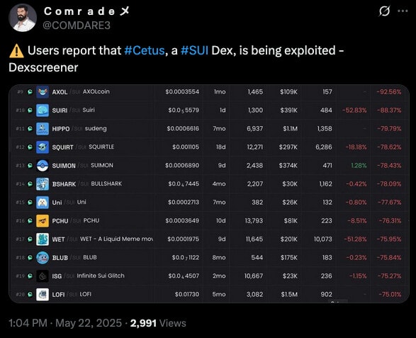This screenshot has width=416, height=338.
Task: Click PCHU liquidity $81K
Action: coord(291,221)
